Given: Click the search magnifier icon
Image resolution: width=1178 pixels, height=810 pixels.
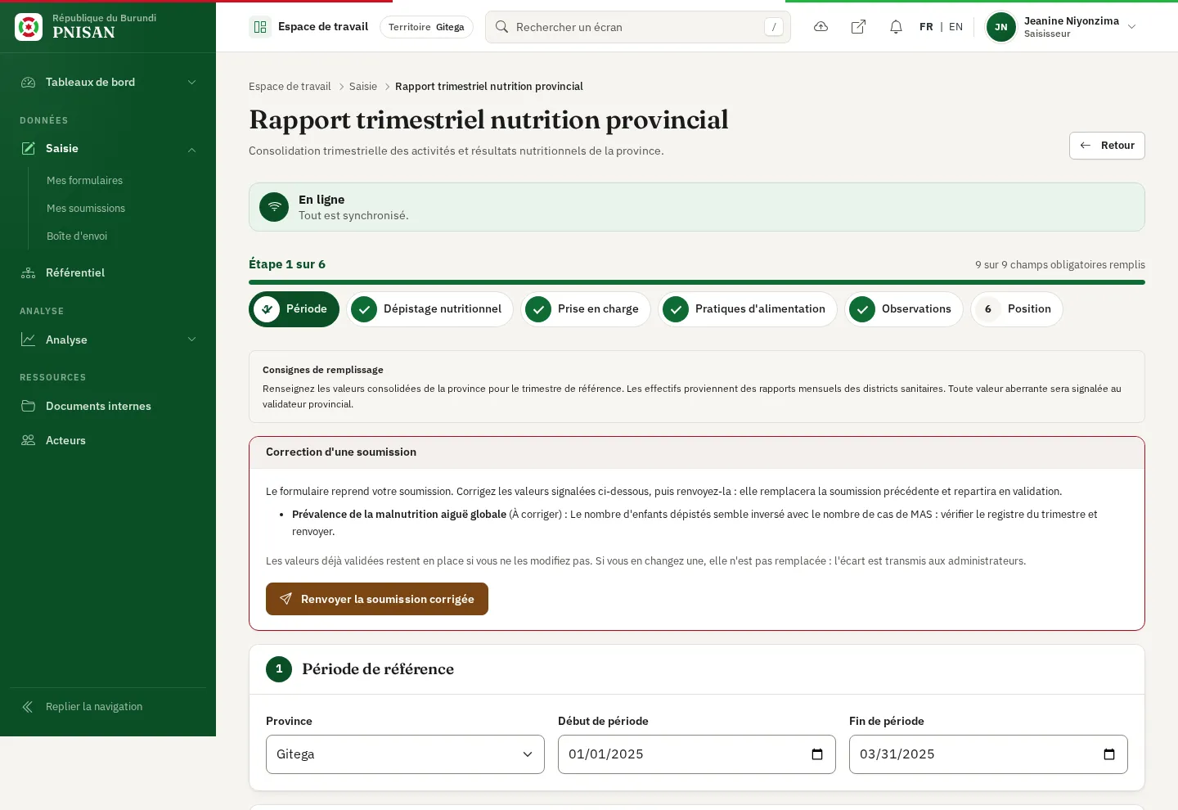Looking at the screenshot, I should [502, 27].
